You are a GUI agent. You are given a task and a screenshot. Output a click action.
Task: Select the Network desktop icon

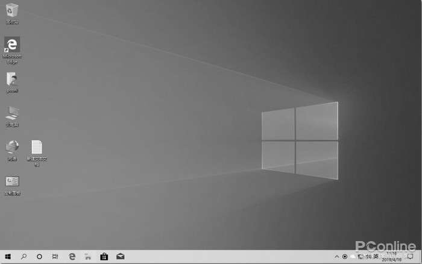point(12,148)
